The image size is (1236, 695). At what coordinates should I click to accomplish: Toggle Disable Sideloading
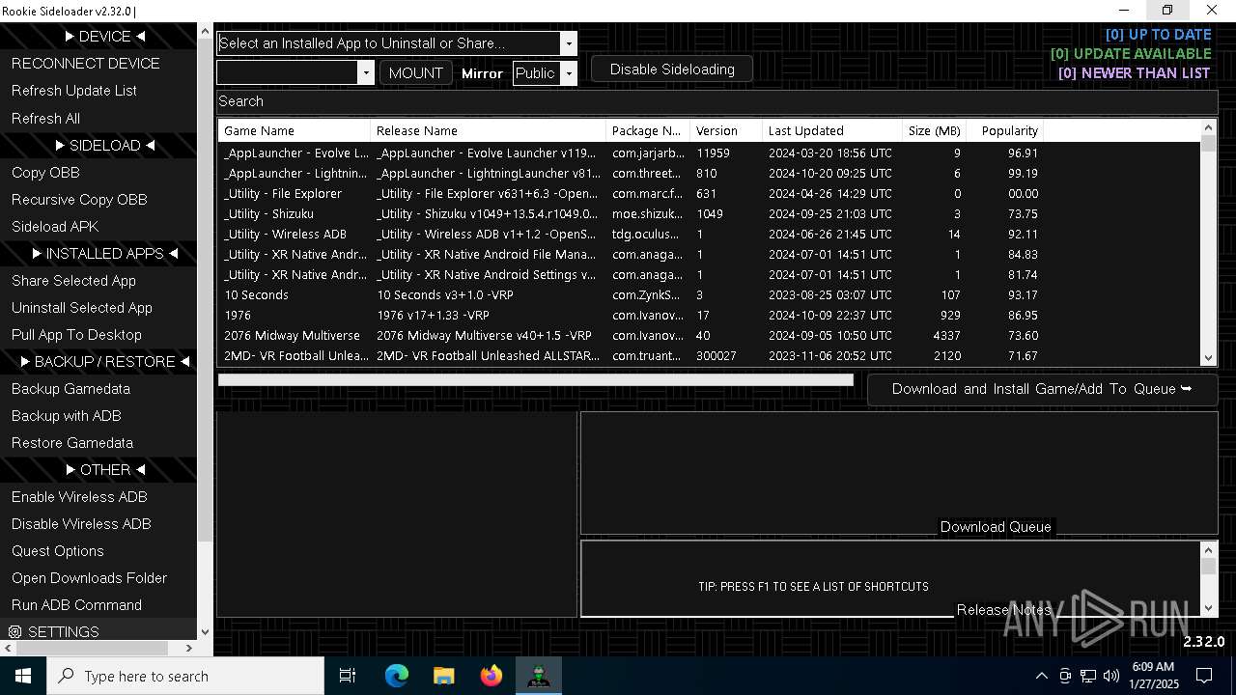click(672, 69)
